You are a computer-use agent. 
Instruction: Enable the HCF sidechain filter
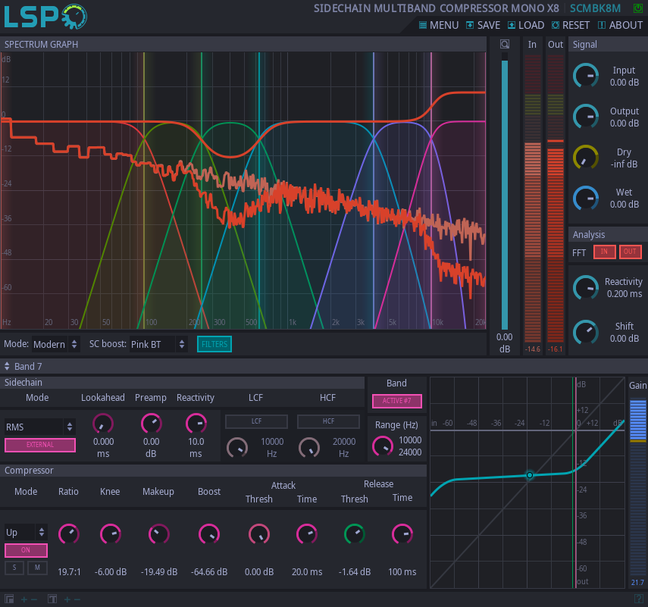pos(328,421)
